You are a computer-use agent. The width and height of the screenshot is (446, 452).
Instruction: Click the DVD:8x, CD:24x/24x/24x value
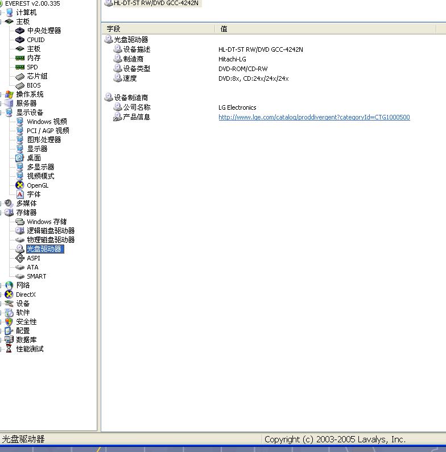[x=254, y=78]
